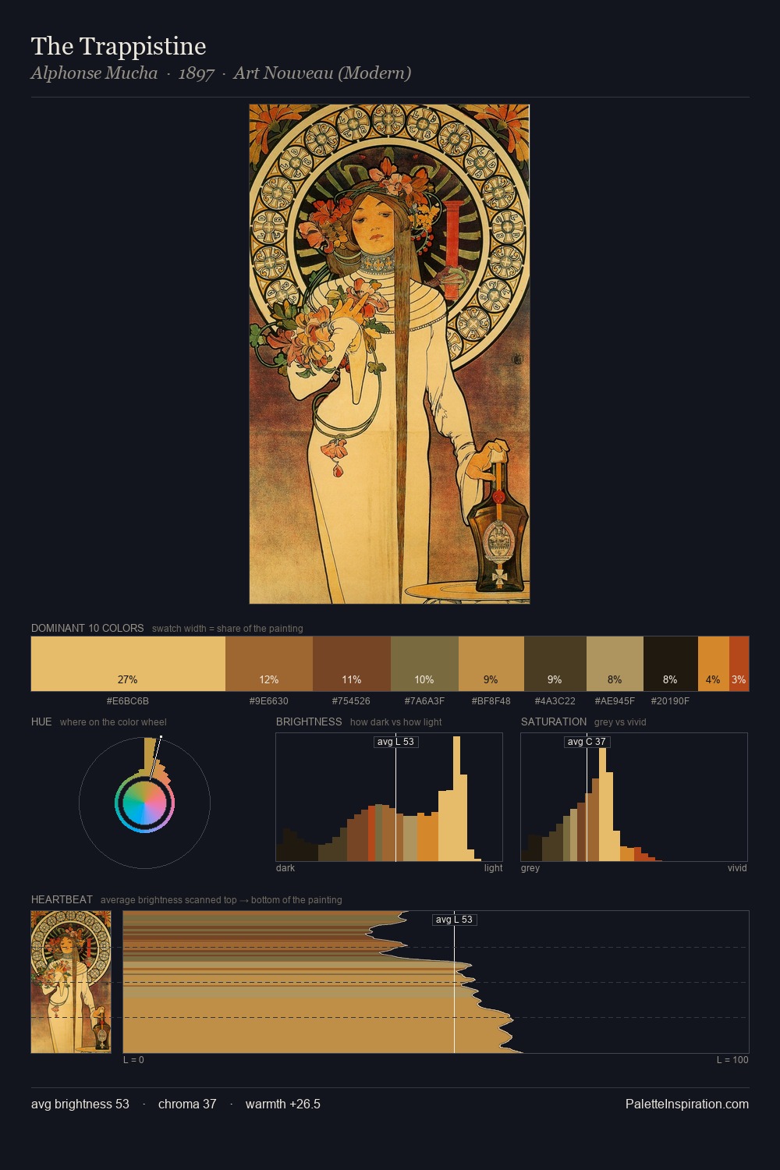Click the "HUE" section heading
This screenshot has height=1170, width=780.
(41, 721)
